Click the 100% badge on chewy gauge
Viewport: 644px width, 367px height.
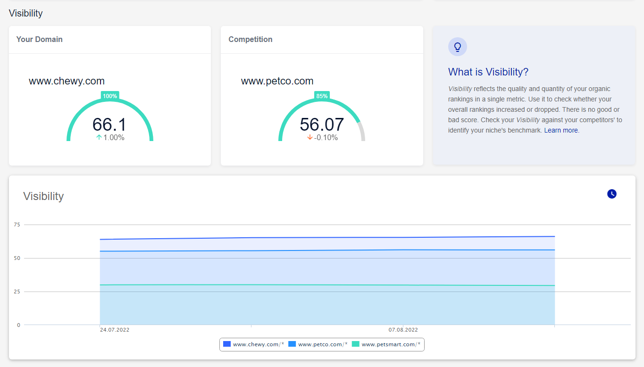tap(110, 96)
